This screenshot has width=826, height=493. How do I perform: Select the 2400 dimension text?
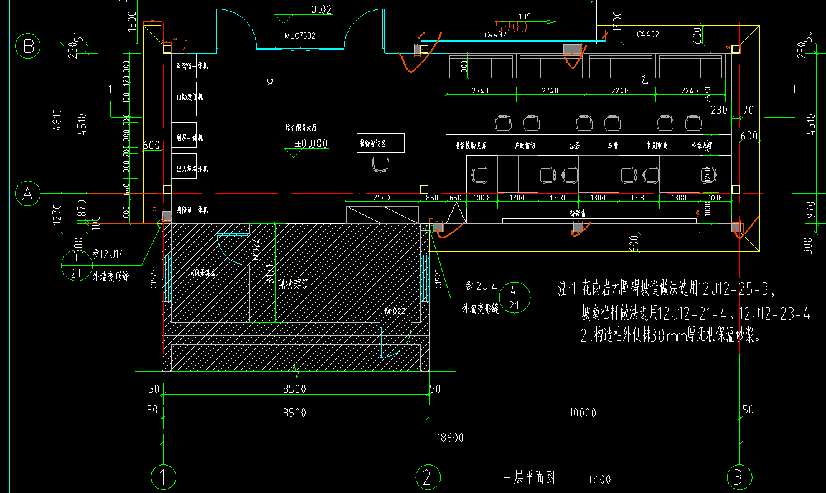pos(381,198)
